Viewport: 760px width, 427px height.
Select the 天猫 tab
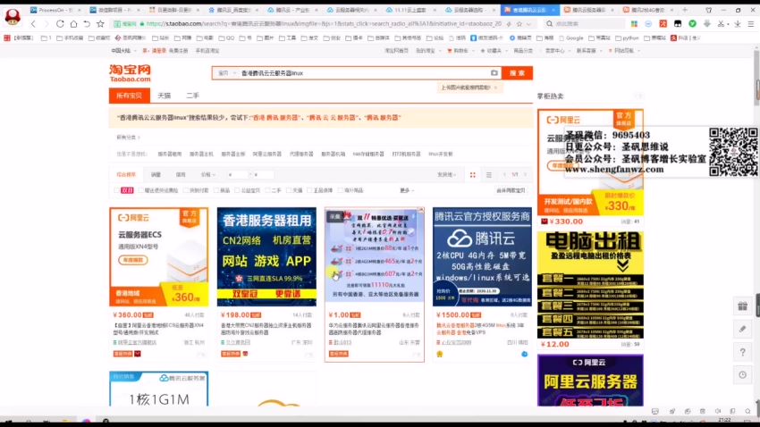click(165, 96)
